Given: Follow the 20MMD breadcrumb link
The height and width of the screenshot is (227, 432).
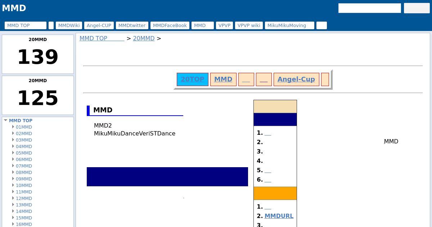Looking at the screenshot, I should [x=144, y=38].
